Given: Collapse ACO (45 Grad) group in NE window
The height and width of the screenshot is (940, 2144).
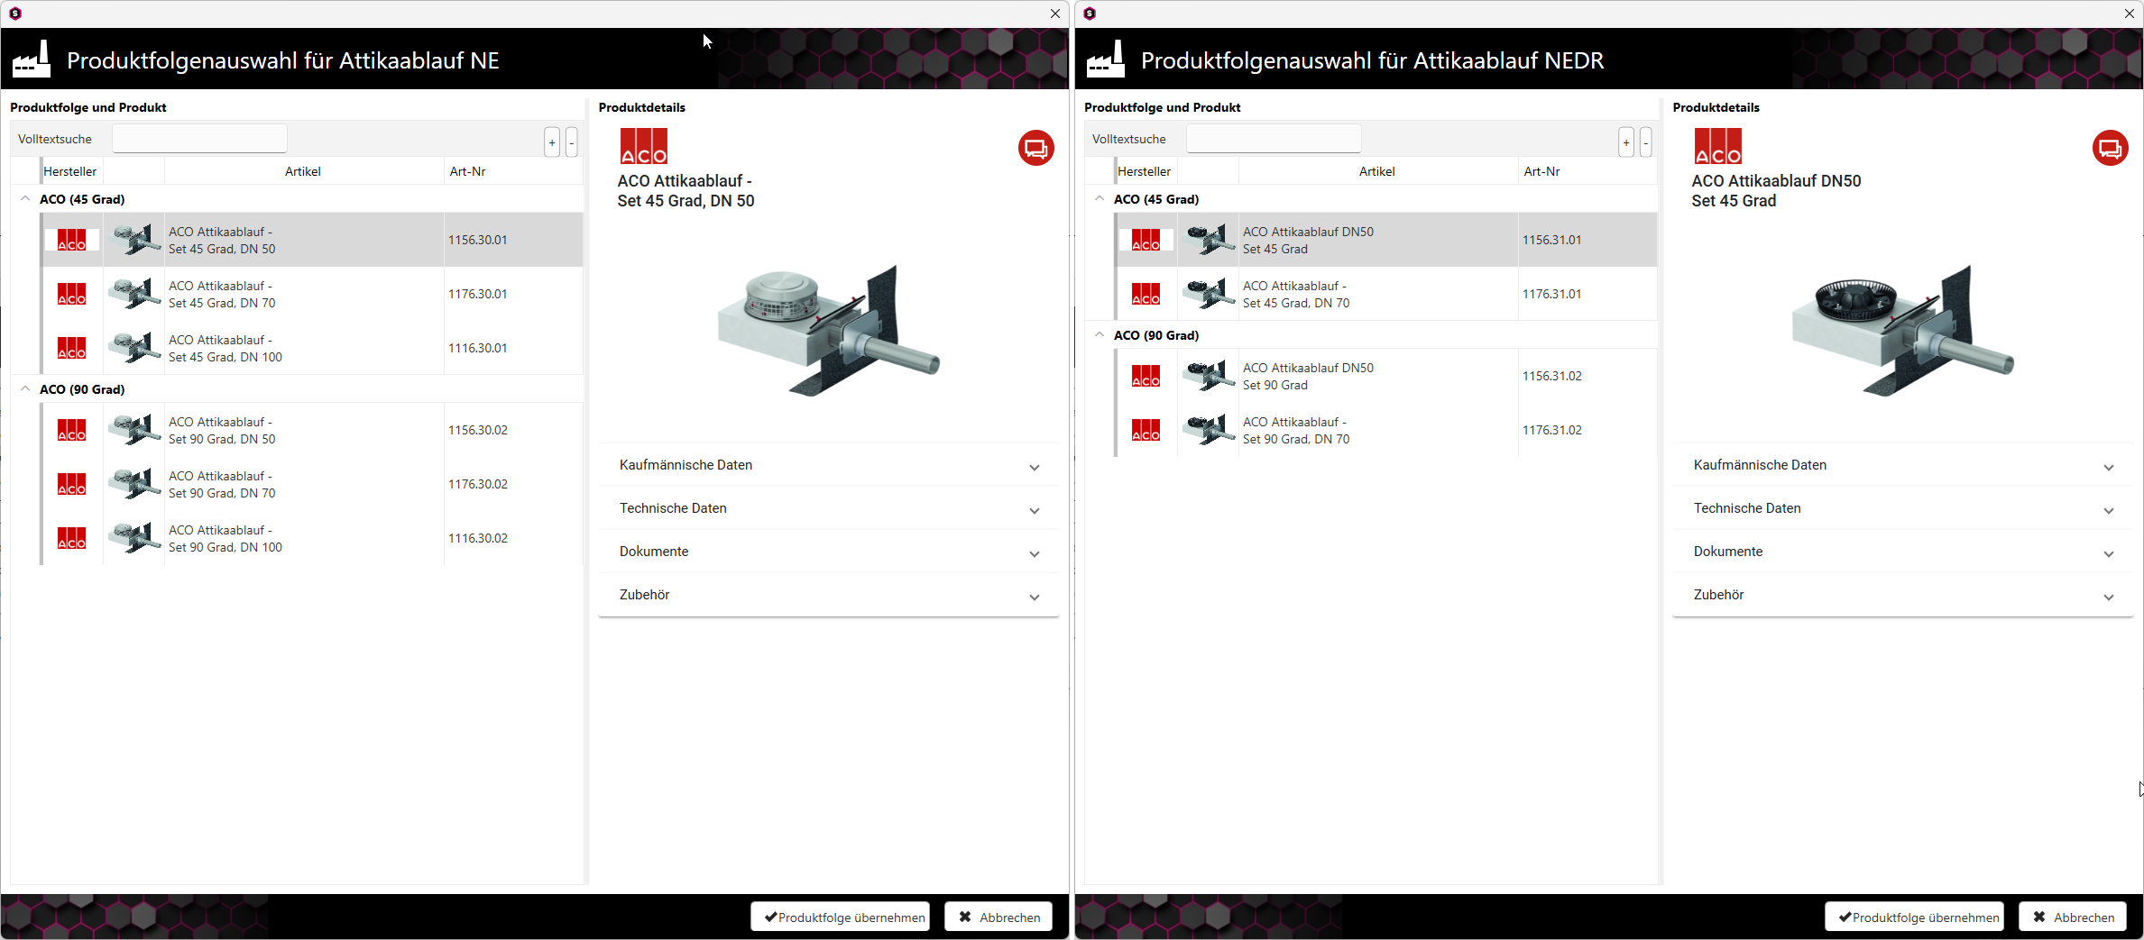Looking at the screenshot, I should 25,199.
